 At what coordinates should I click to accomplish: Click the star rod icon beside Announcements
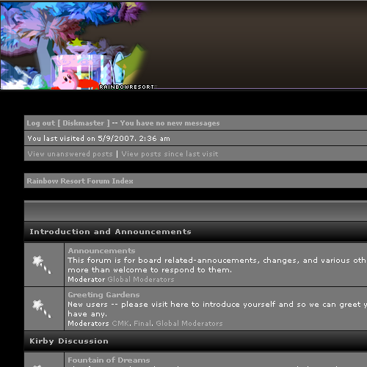(42, 264)
